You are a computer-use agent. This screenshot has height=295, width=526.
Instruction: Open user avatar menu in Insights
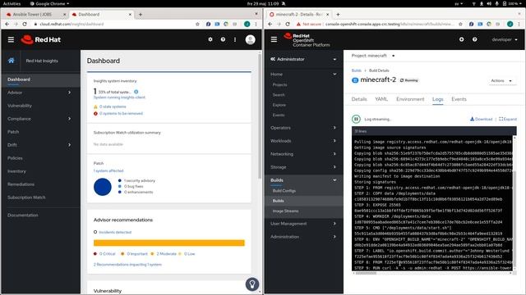click(250, 39)
